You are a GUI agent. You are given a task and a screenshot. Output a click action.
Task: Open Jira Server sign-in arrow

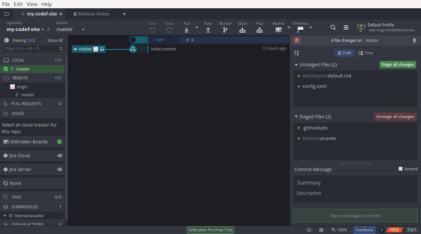(x=60, y=169)
